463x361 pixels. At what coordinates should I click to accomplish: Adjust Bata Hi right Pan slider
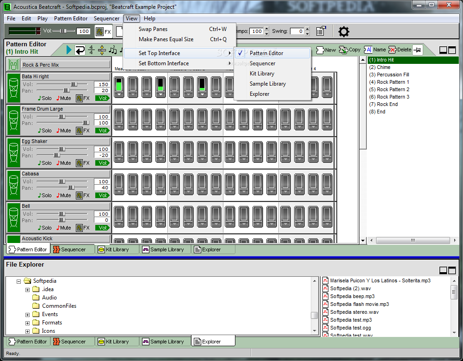tap(67, 90)
